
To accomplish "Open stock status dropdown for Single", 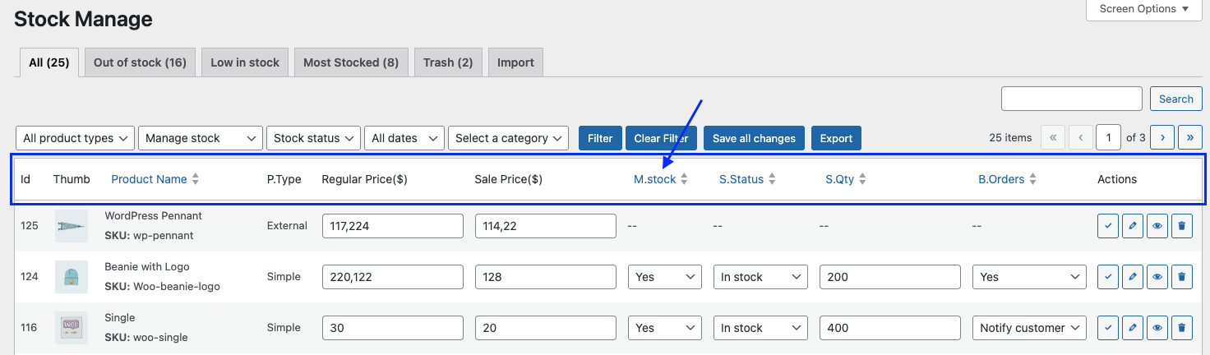I will coord(760,328).
